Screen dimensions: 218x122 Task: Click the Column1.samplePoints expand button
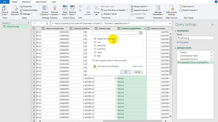click(x=145, y=28)
